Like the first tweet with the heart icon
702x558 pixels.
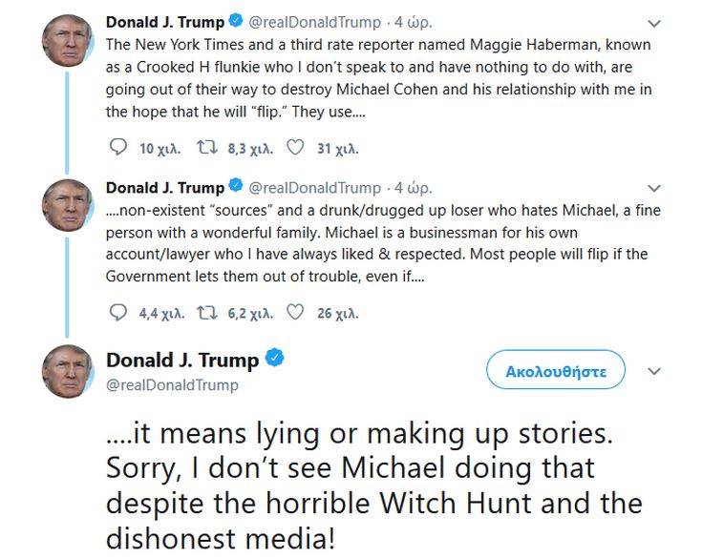(295, 148)
